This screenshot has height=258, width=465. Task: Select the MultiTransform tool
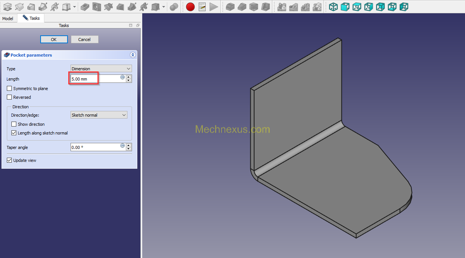point(317,6)
